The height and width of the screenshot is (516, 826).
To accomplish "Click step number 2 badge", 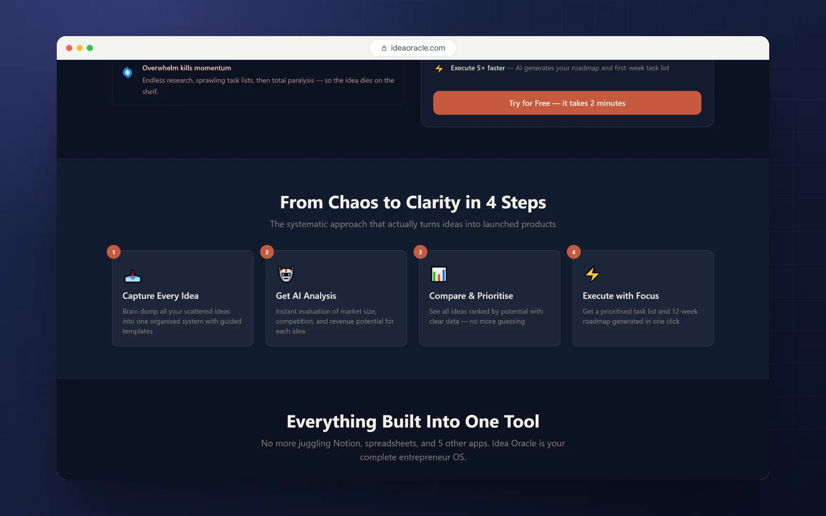I will (267, 252).
